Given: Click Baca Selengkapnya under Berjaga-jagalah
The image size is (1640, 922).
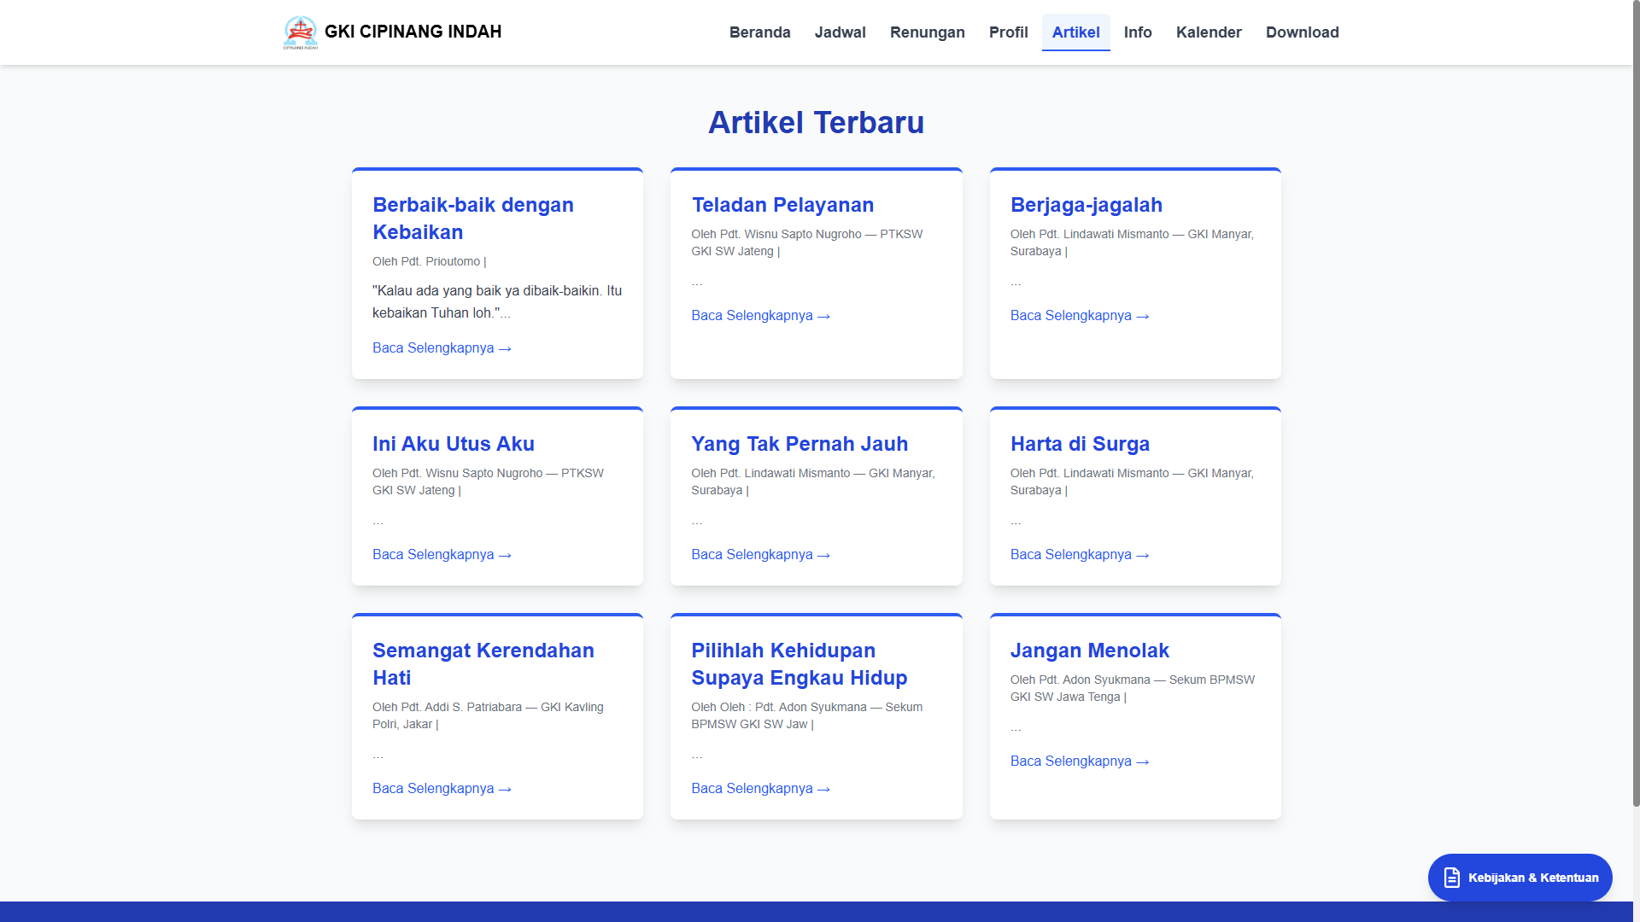Looking at the screenshot, I should click(x=1079, y=316).
